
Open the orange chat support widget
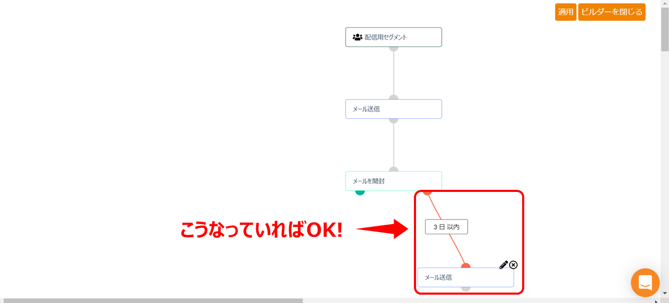click(645, 283)
